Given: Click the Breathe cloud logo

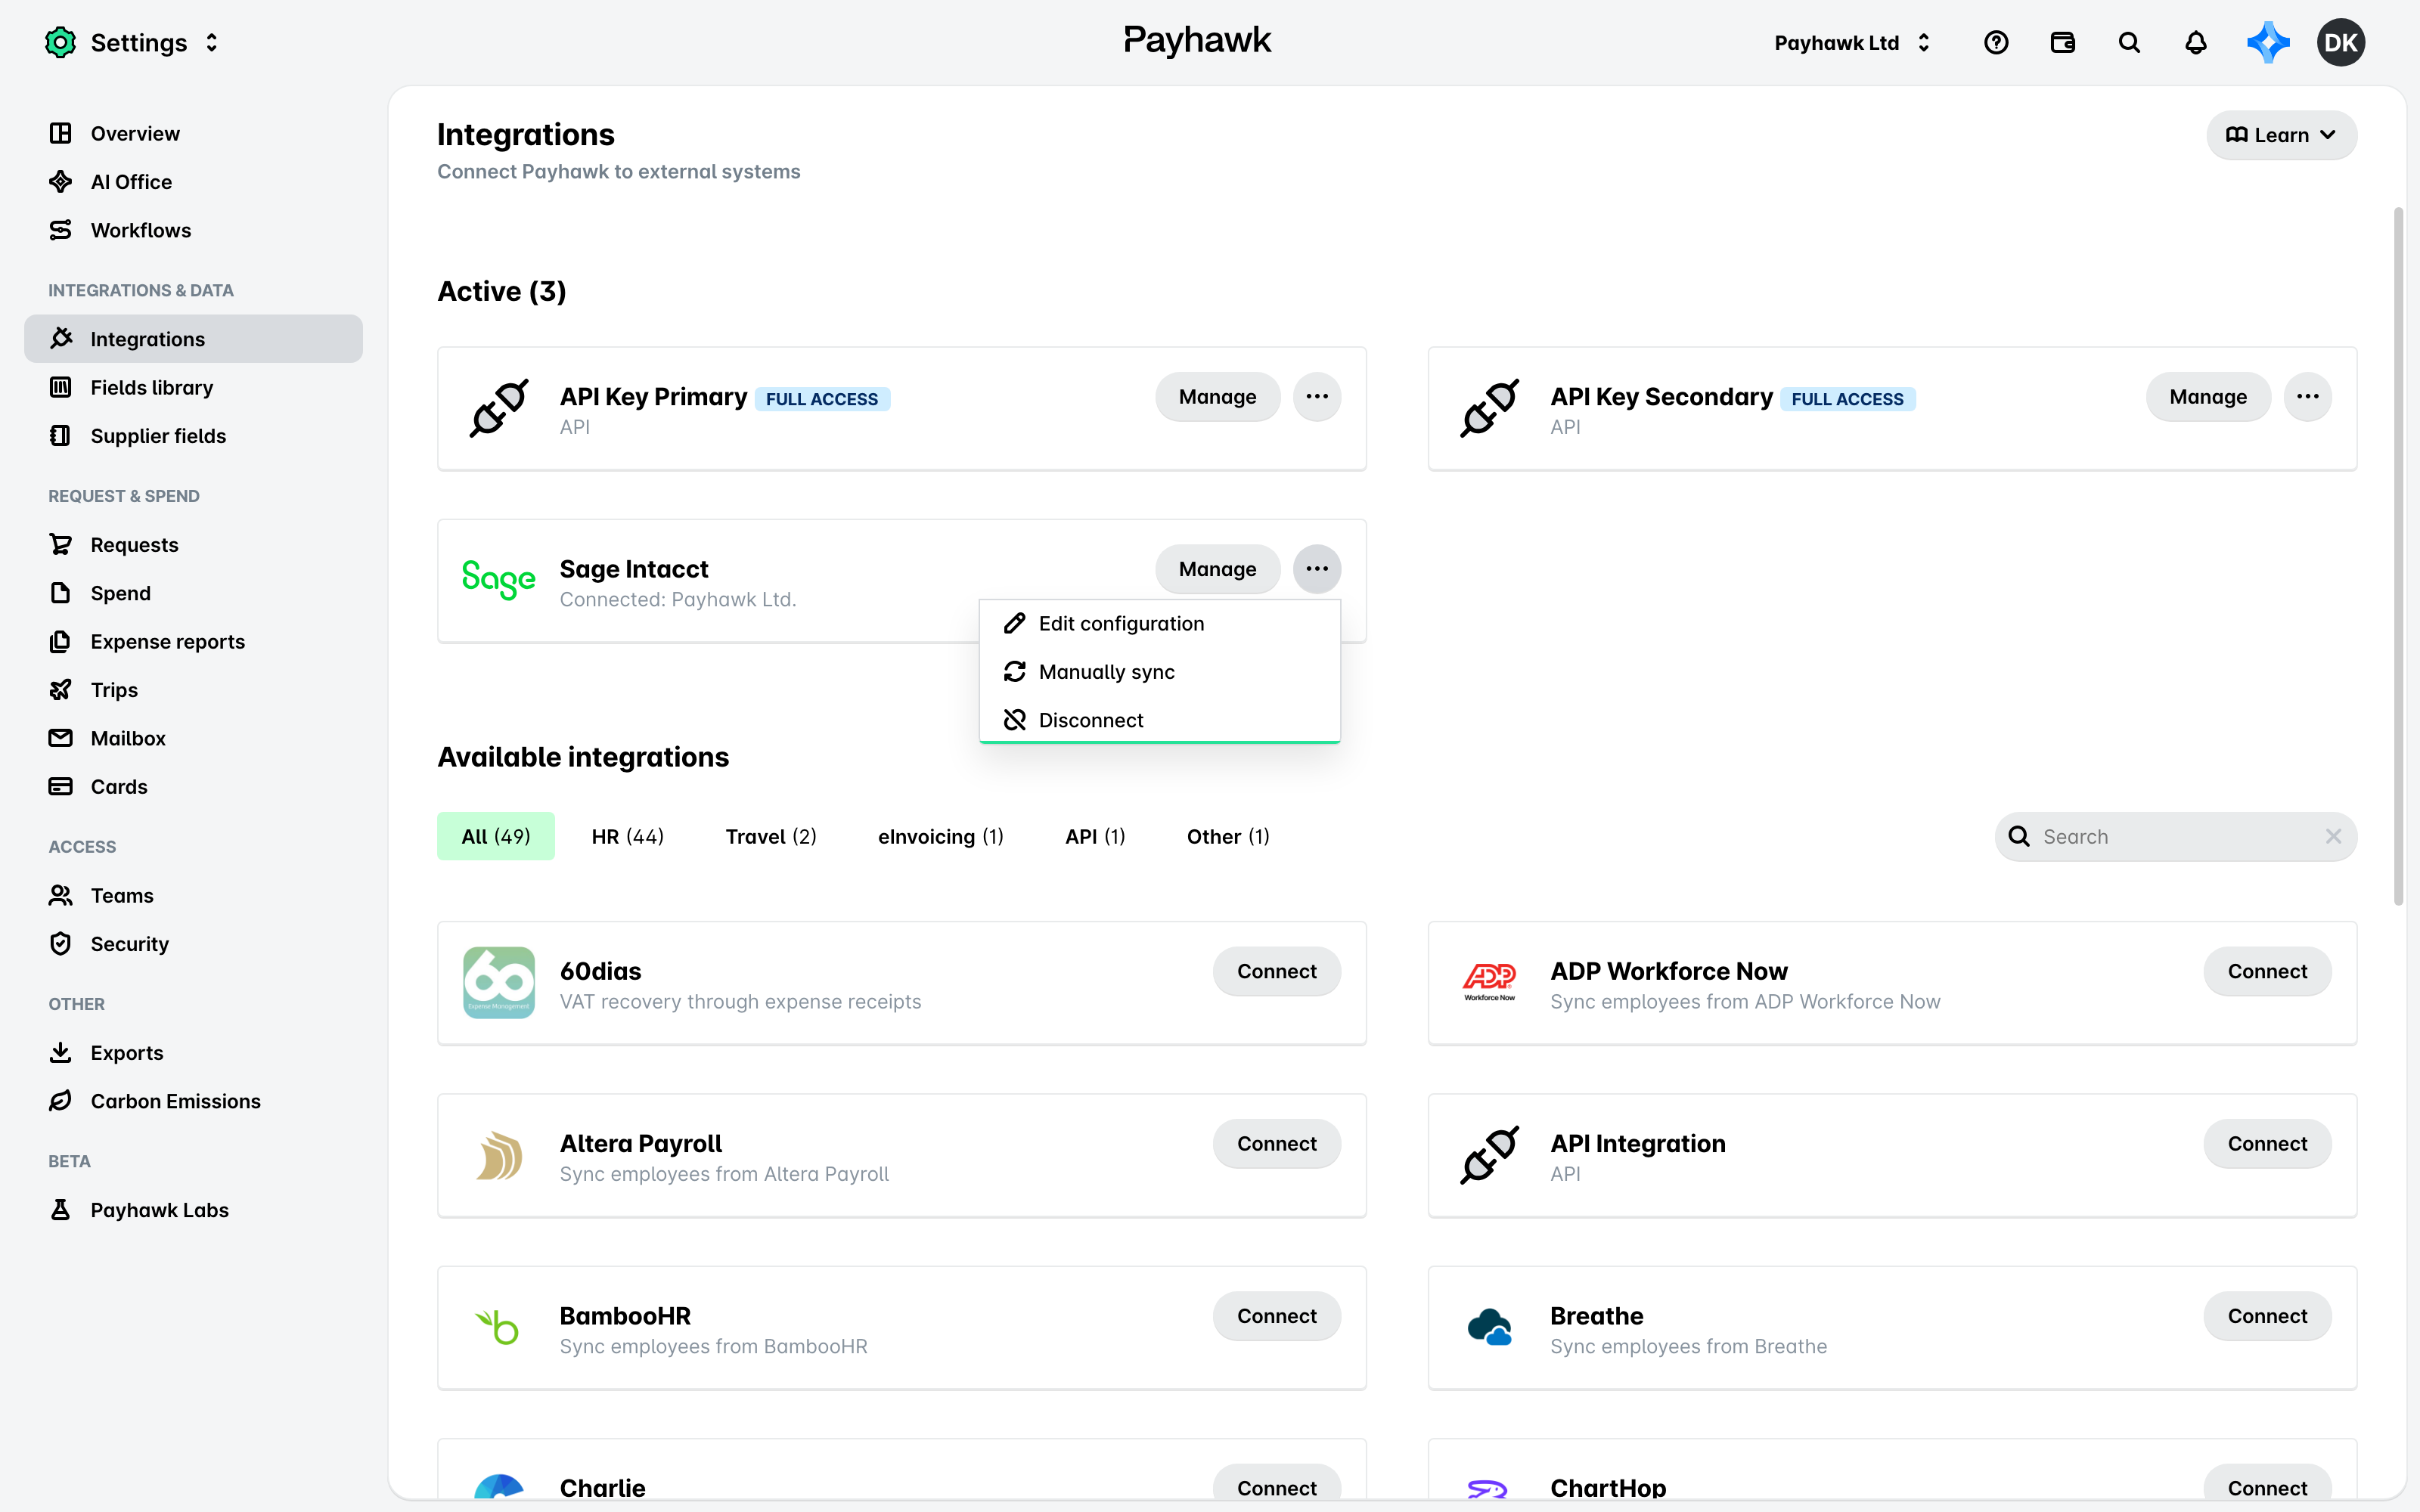Looking at the screenshot, I should coord(1490,1327).
